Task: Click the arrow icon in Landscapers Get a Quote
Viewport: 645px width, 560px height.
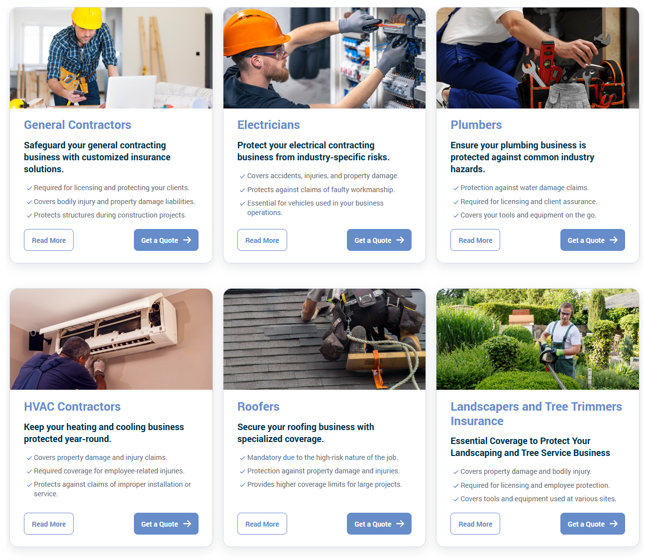Action: coord(614,524)
